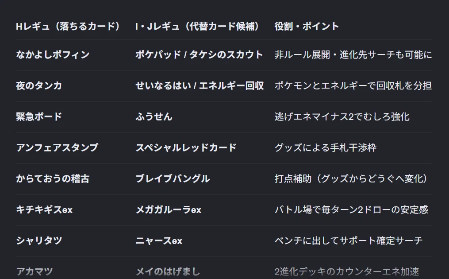Viewport: 449px width, 279px height.
Task: Click the ふうせん replacement card cell
Action: [154, 116]
